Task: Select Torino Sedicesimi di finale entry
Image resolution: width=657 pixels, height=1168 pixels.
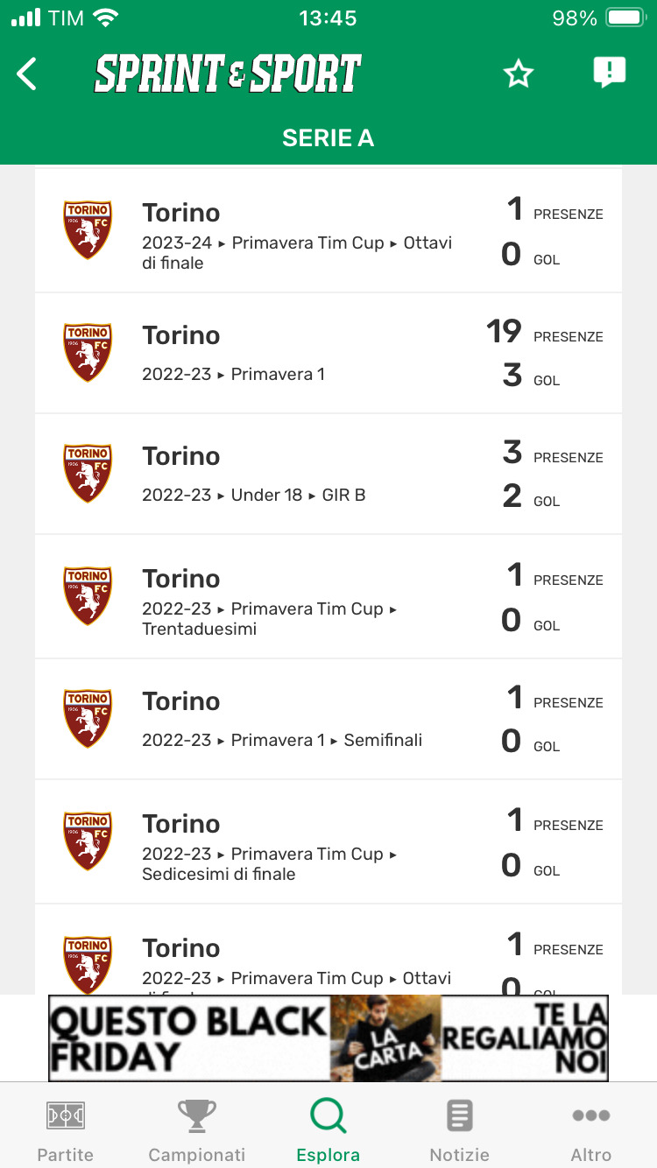Action: [x=328, y=841]
